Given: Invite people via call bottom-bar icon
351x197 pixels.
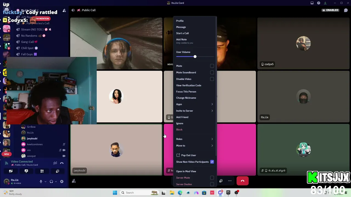Looking at the screenshot, I should click(74, 181).
